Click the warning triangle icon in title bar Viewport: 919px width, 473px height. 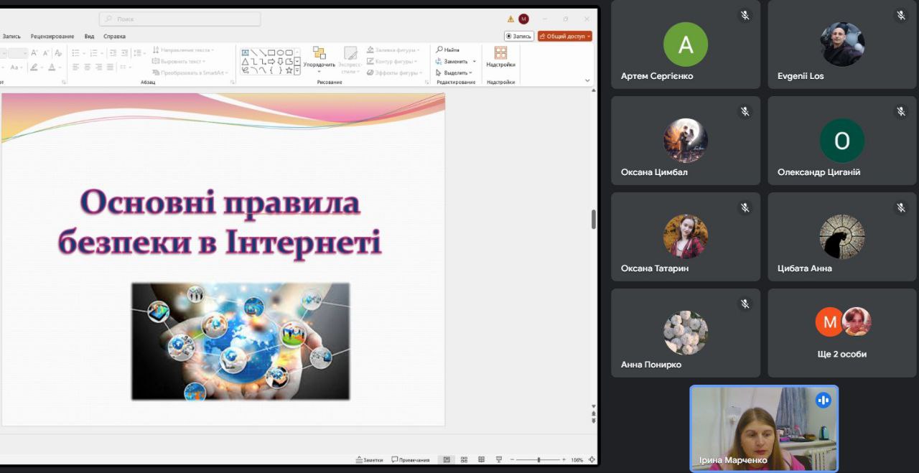point(510,19)
